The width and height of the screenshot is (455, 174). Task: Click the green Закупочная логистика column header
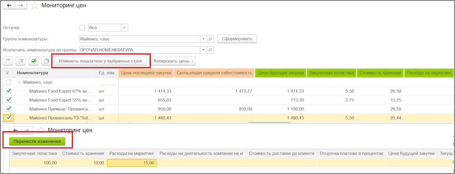(332, 73)
